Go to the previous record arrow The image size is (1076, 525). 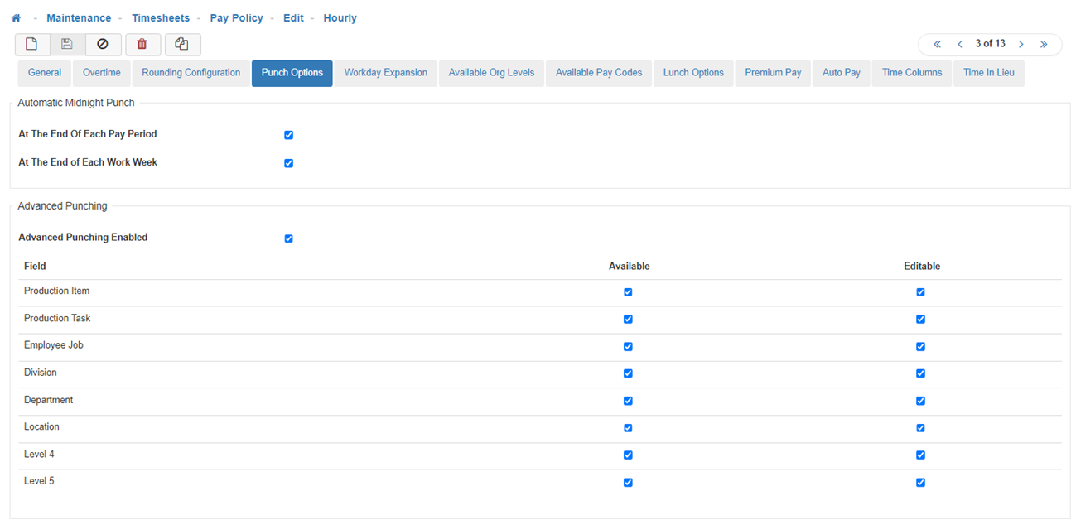point(959,44)
